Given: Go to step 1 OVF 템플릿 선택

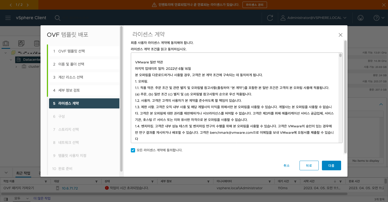Looking at the screenshot, I should 84,51.
